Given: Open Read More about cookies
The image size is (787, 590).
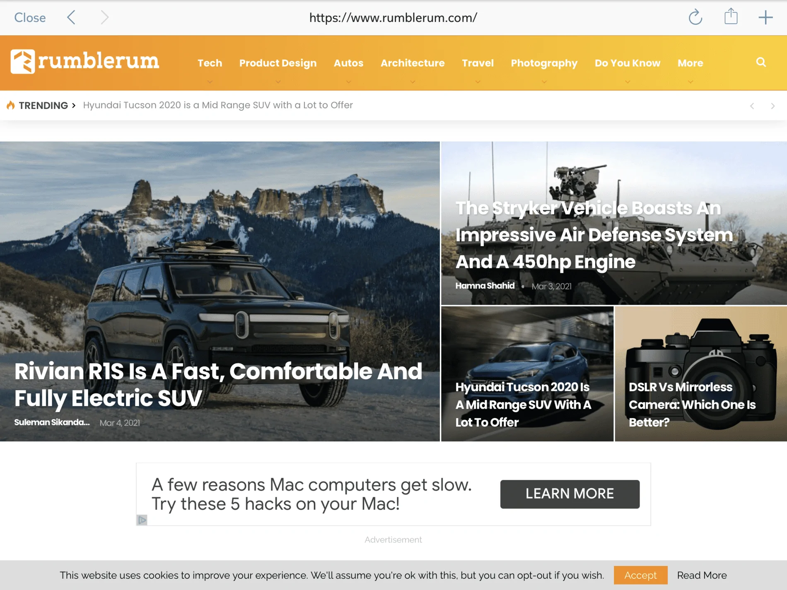Looking at the screenshot, I should click(x=702, y=575).
